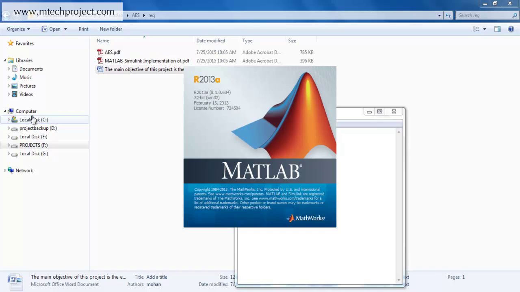Click the New folder button
The height and width of the screenshot is (292, 520).
[111, 29]
